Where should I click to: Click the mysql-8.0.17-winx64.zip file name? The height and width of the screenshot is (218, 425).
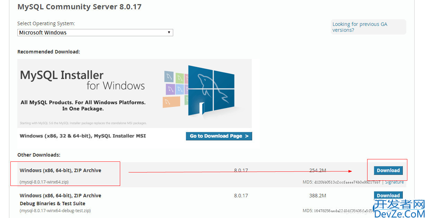(x=46, y=182)
